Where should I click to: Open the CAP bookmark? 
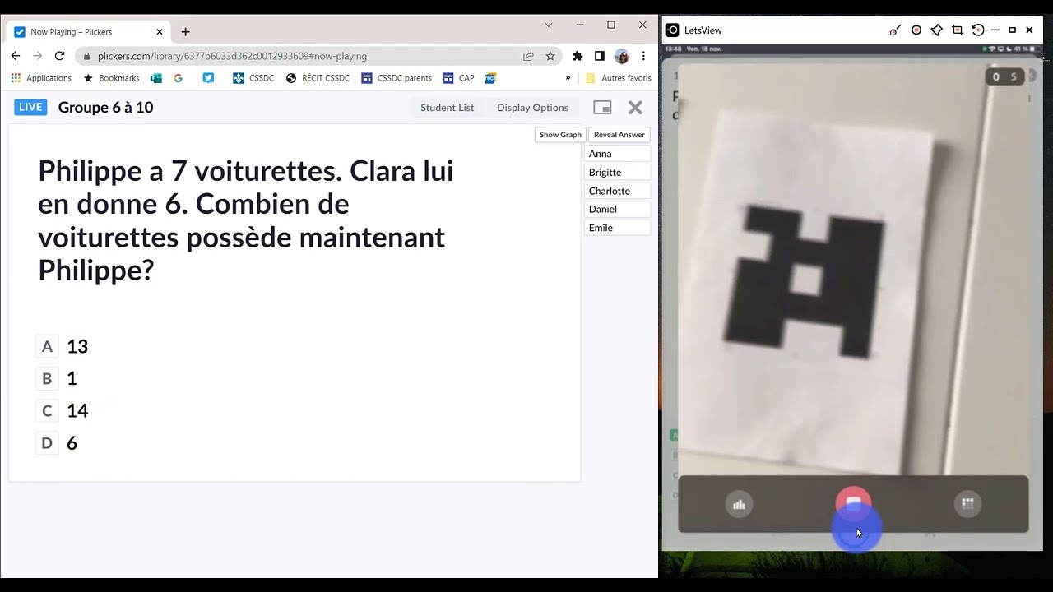pyautogui.click(x=458, y=78)
